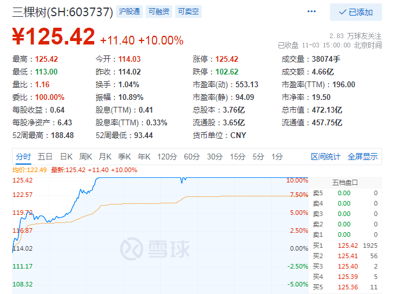Image resolution: width=393 pixels, height=294 pixels.
Task: Open the 区间统计 link
Action: point(325,157)
